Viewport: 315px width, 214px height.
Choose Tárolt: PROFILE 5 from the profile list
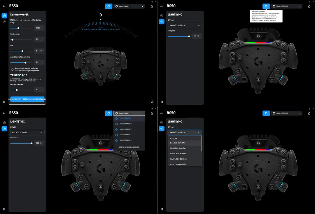tap(129, 140)
